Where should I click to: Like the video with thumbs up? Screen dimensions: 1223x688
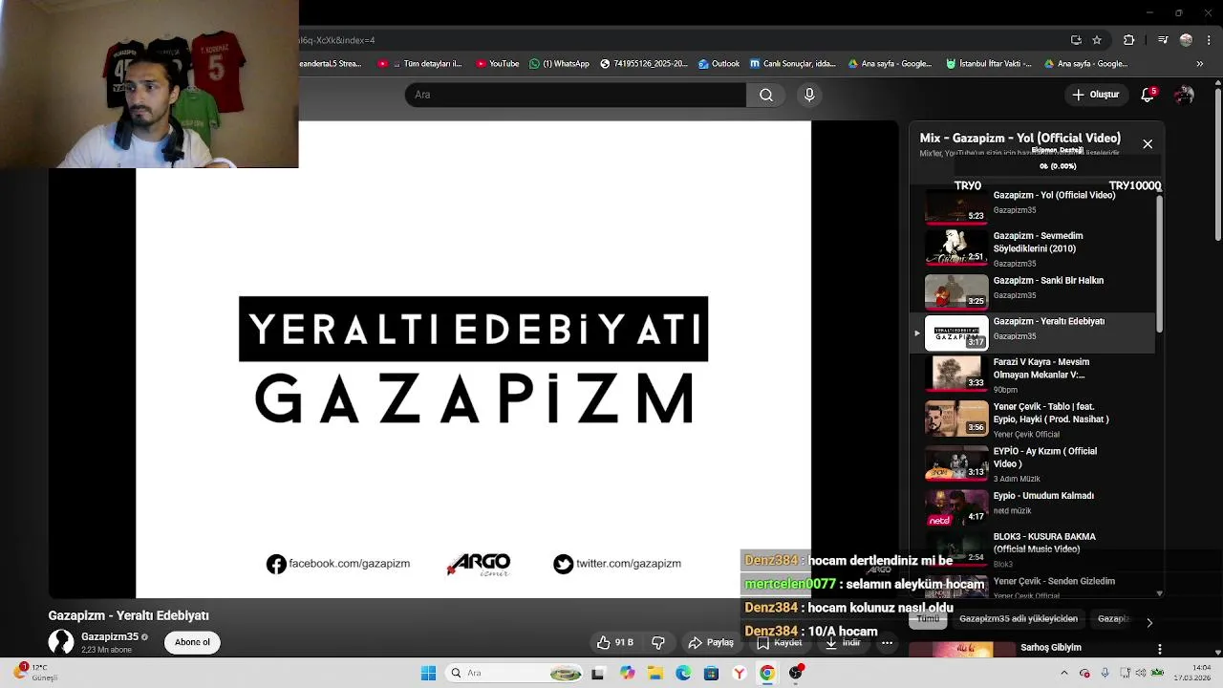[x=615, y=642]
